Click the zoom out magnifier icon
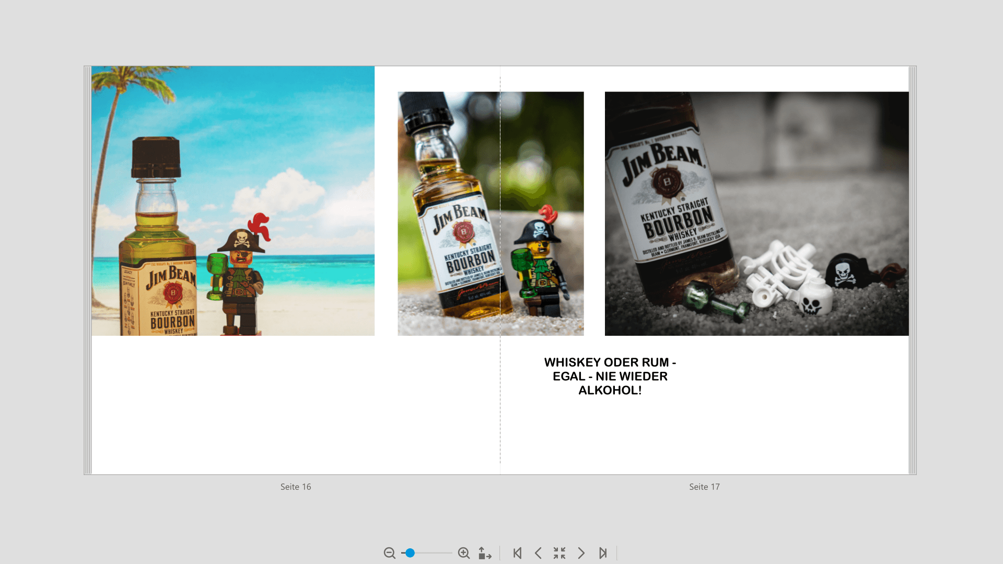Screen dimensions: 1003x564 (389, 553)
